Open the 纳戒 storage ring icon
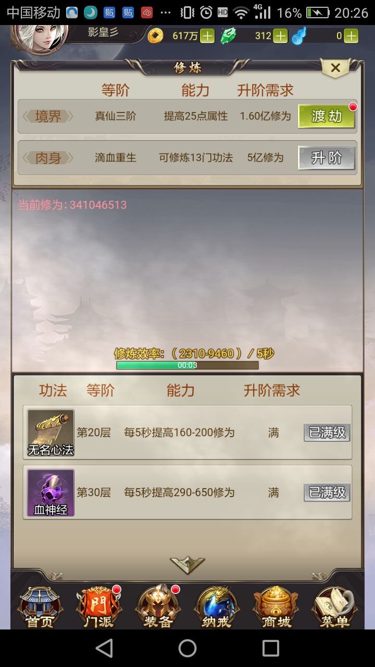Viewport: 375px width, 667px height. pos(217,607)
